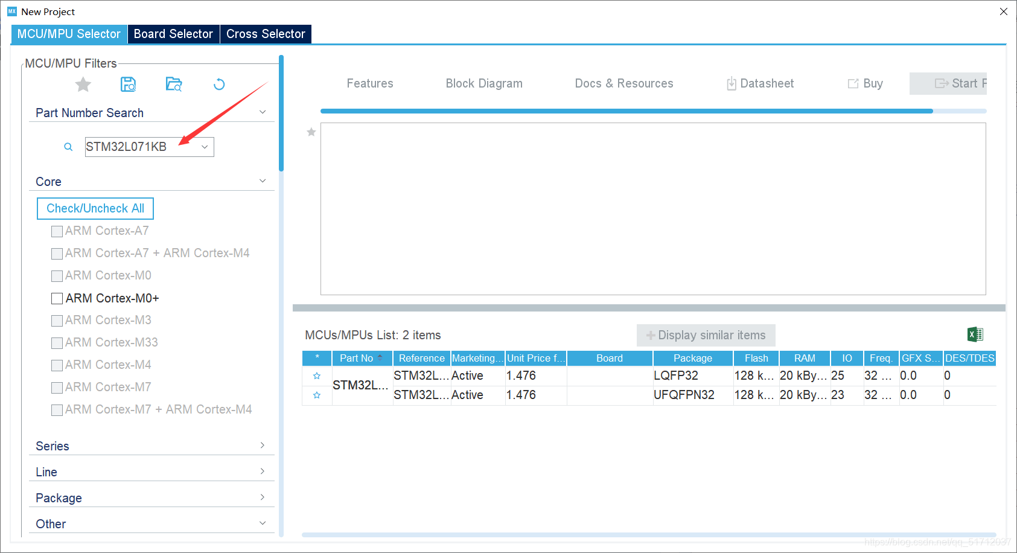Click the part number search magnifier icon
1017x553 pixels.
(x=68, y=147)
